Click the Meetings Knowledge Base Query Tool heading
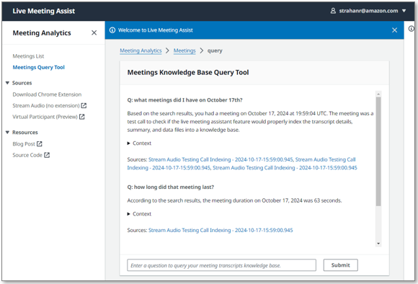The image size is (418, 284). click(x=188, y=73)
